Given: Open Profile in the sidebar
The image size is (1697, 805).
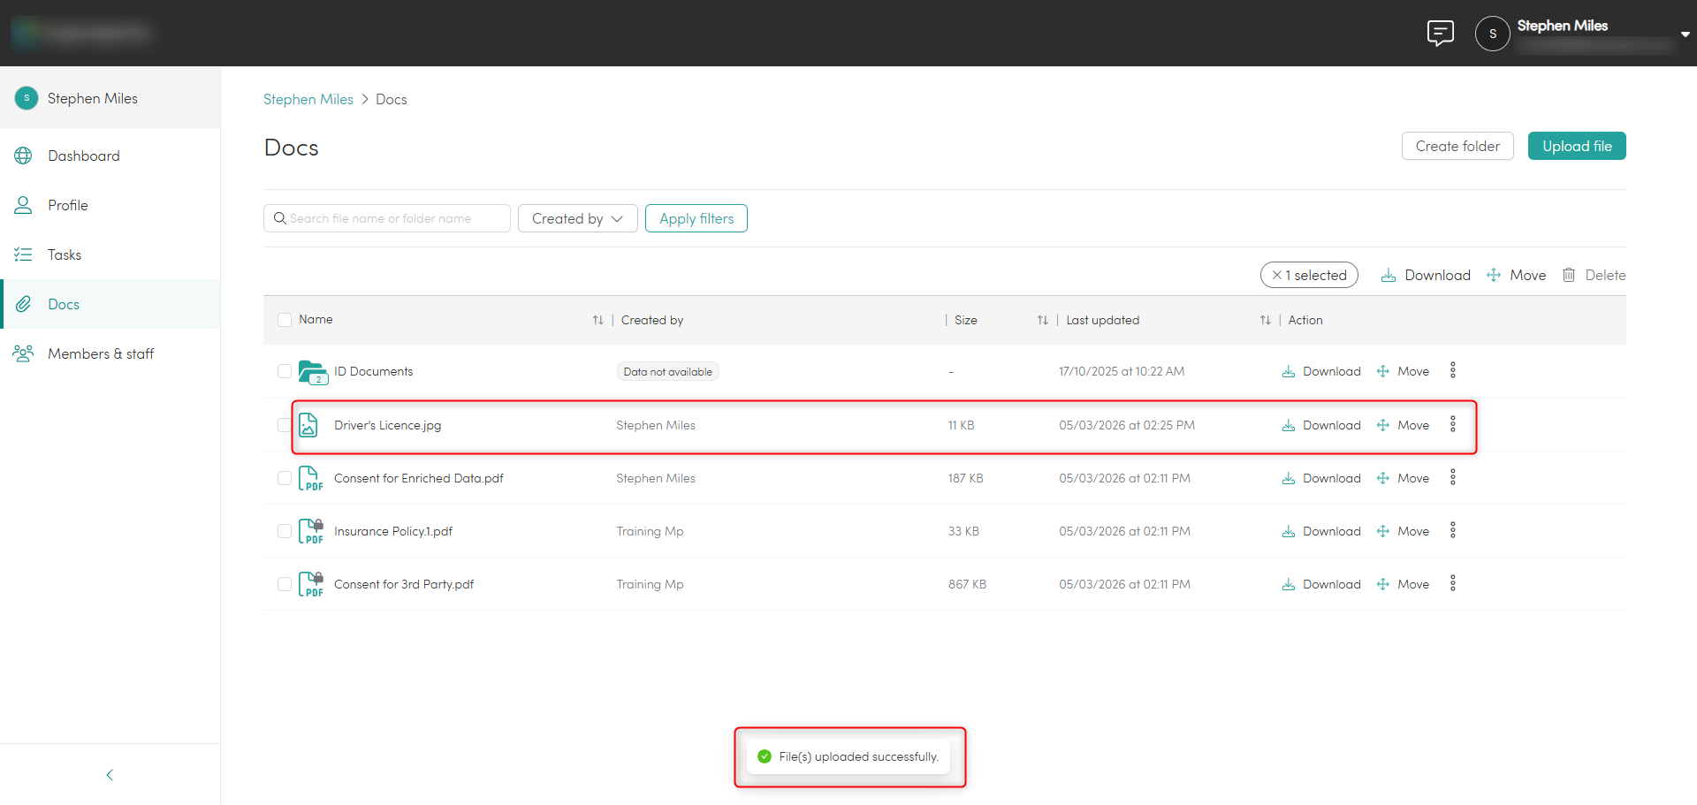Looking at the screenshot, I should click(110, 205).
